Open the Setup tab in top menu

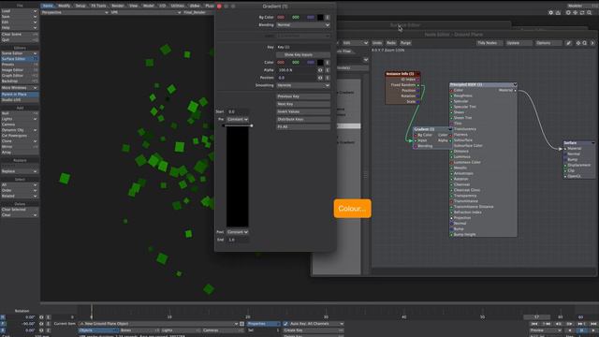pyautogui.click(x=80, y=6)
